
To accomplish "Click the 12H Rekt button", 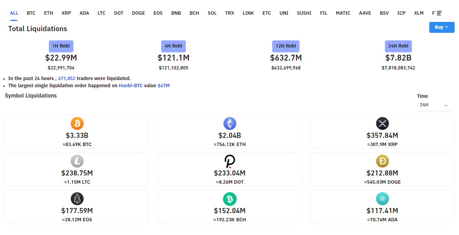I will tap(286, 46).
